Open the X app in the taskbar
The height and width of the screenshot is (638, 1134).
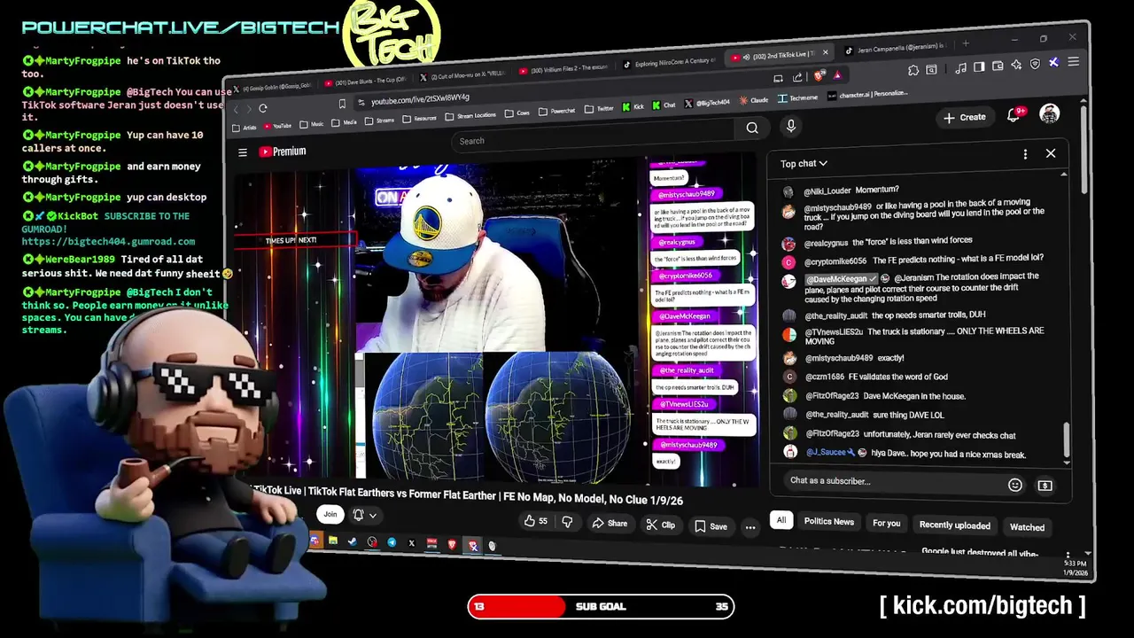(412, 543)
